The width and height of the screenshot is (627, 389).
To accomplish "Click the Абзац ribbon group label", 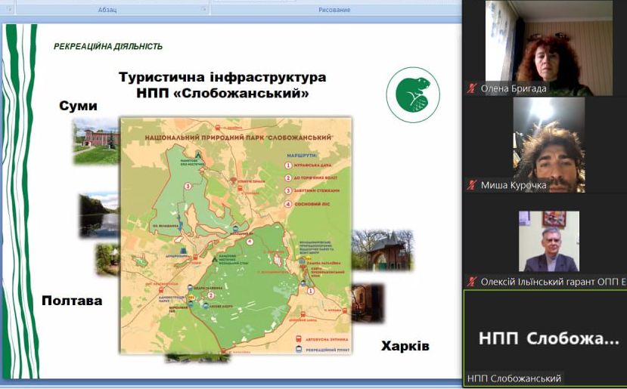I will [x=107, y=10].
